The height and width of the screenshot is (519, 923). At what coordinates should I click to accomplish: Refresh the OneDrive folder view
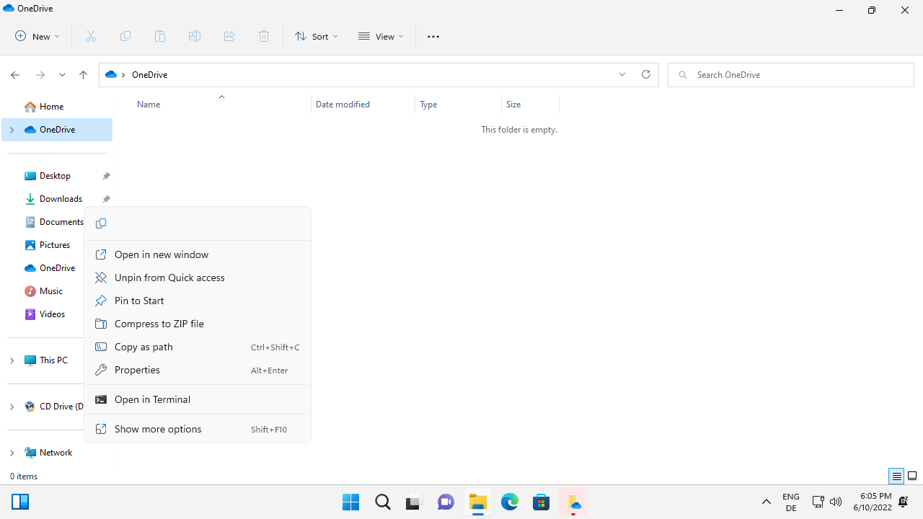click(x=645, y=74)
